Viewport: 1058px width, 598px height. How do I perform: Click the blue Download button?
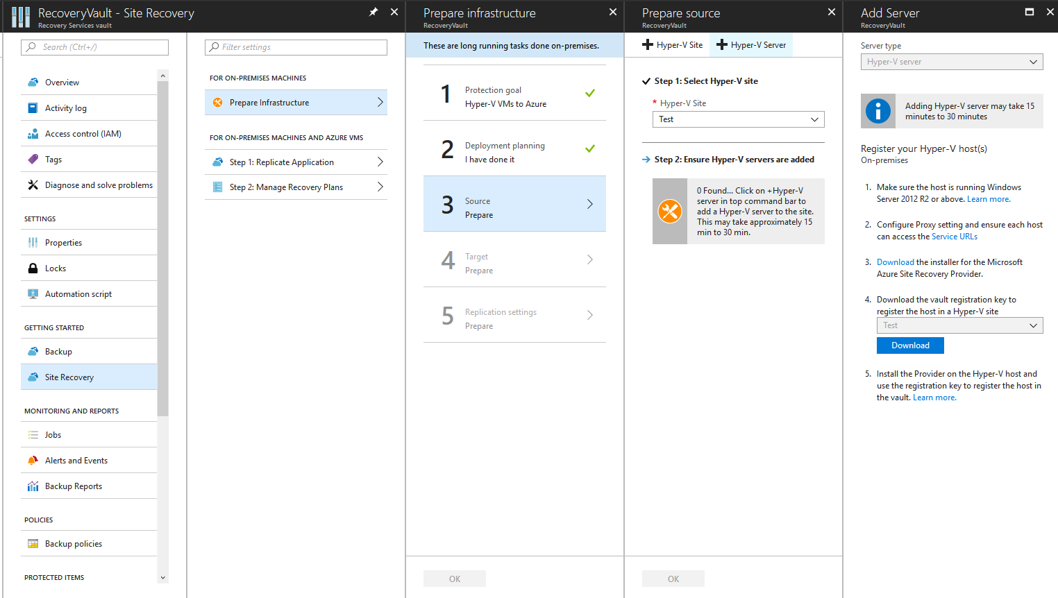[910, 345]
